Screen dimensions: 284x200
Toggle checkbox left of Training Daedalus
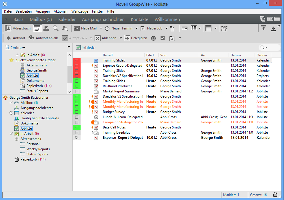(77, 132)
